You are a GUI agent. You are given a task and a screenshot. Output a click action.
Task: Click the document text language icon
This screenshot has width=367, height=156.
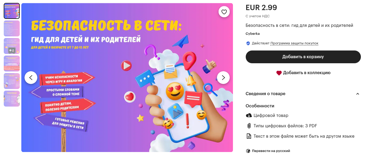[249, 136]
